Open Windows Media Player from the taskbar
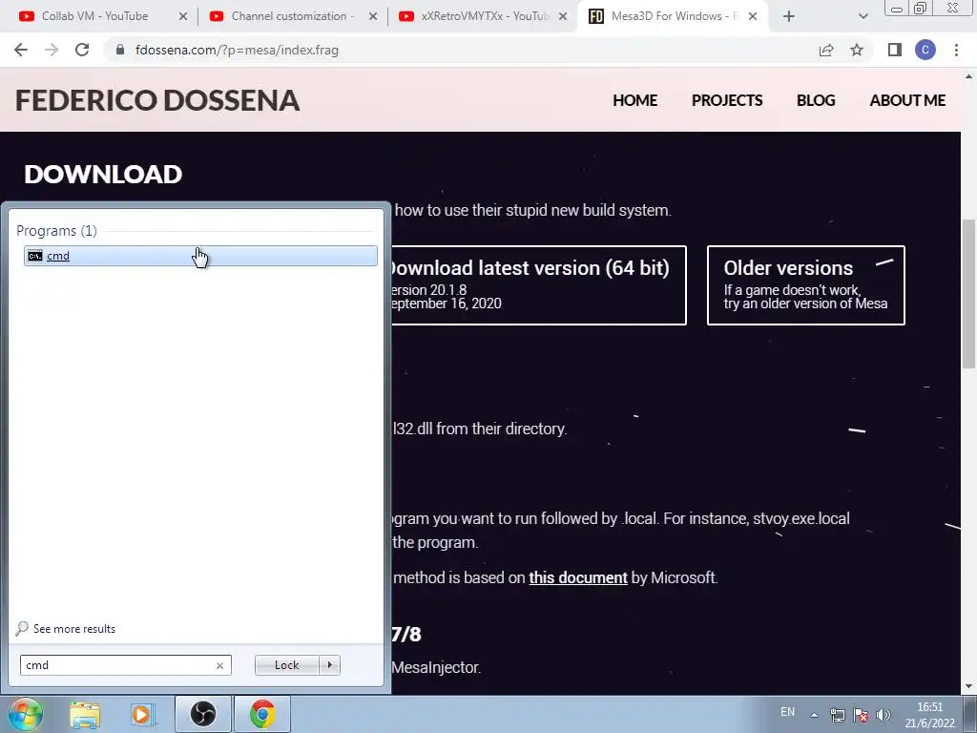977x733 pixels. 142,714
